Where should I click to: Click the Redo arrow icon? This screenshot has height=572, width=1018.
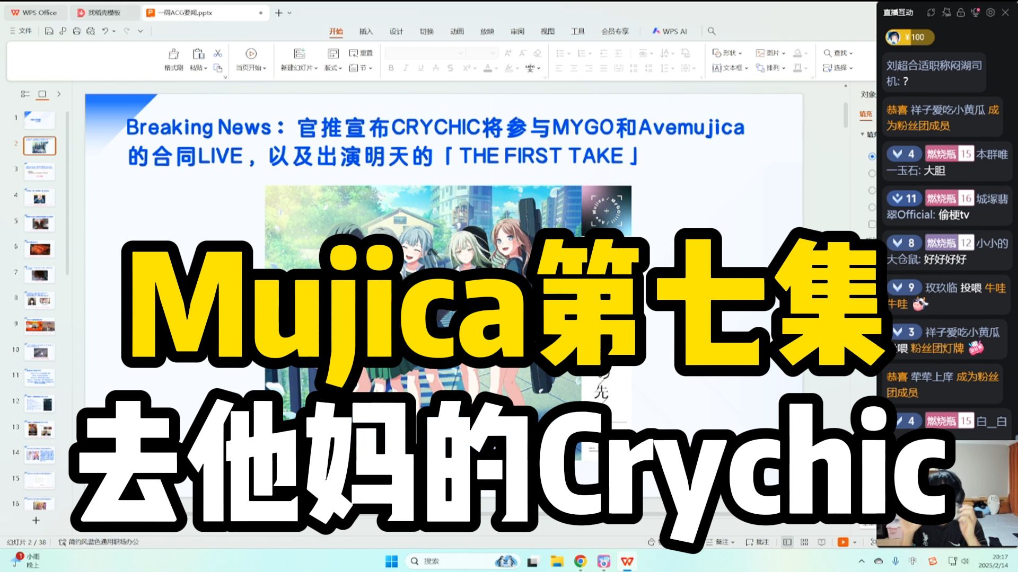point(127,31)
